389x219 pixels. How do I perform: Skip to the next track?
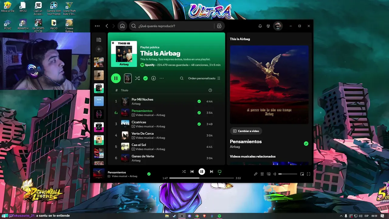pos(212,172)
